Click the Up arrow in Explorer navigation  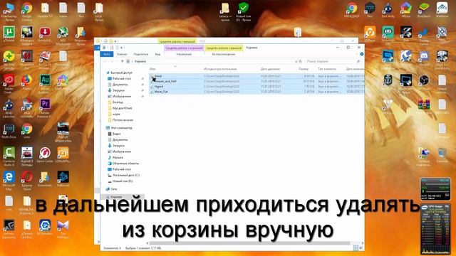tap(123, 61)
